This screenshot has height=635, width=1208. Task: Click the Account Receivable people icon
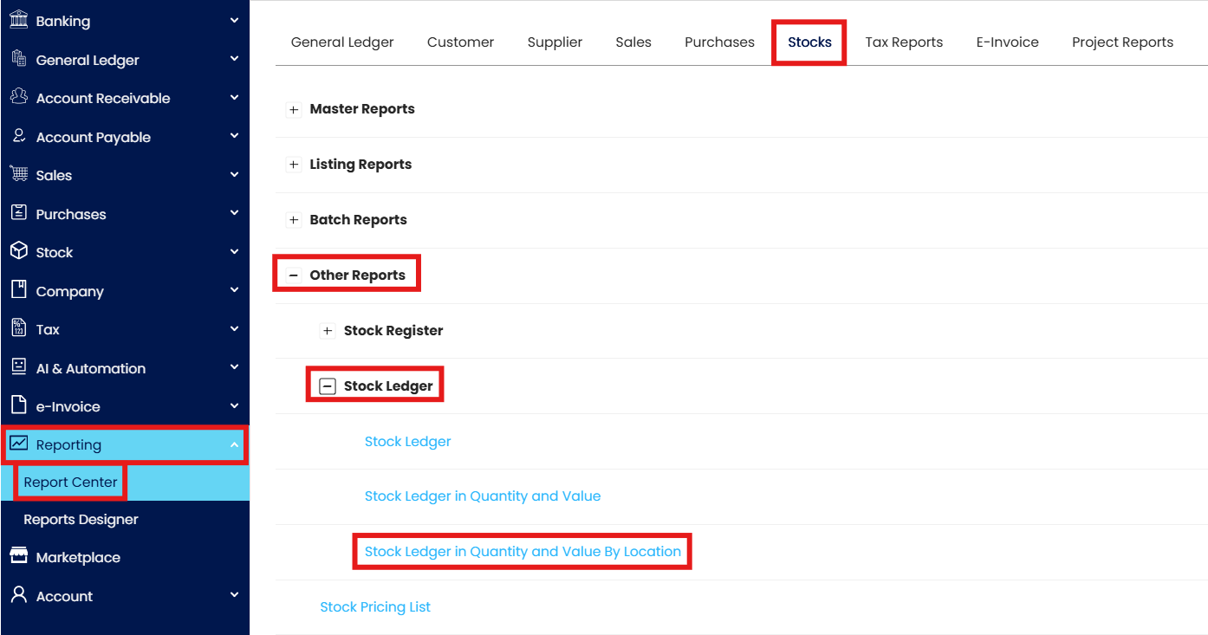tap(18, 97)
